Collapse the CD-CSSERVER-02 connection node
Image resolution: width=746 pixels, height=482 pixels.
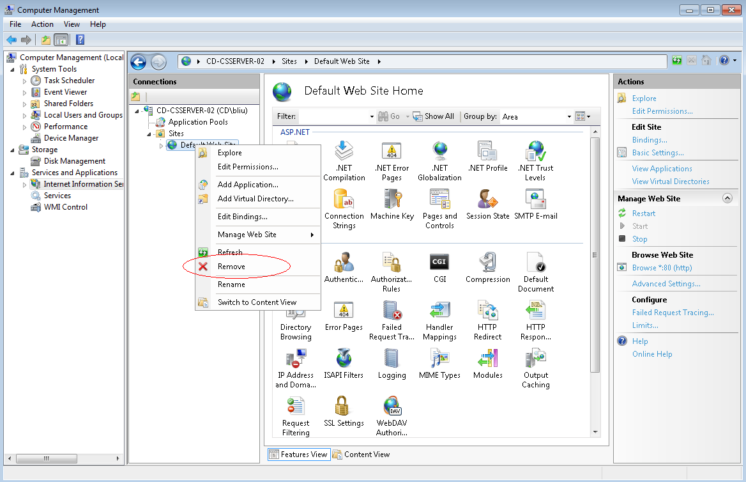[x=137, y=111]
